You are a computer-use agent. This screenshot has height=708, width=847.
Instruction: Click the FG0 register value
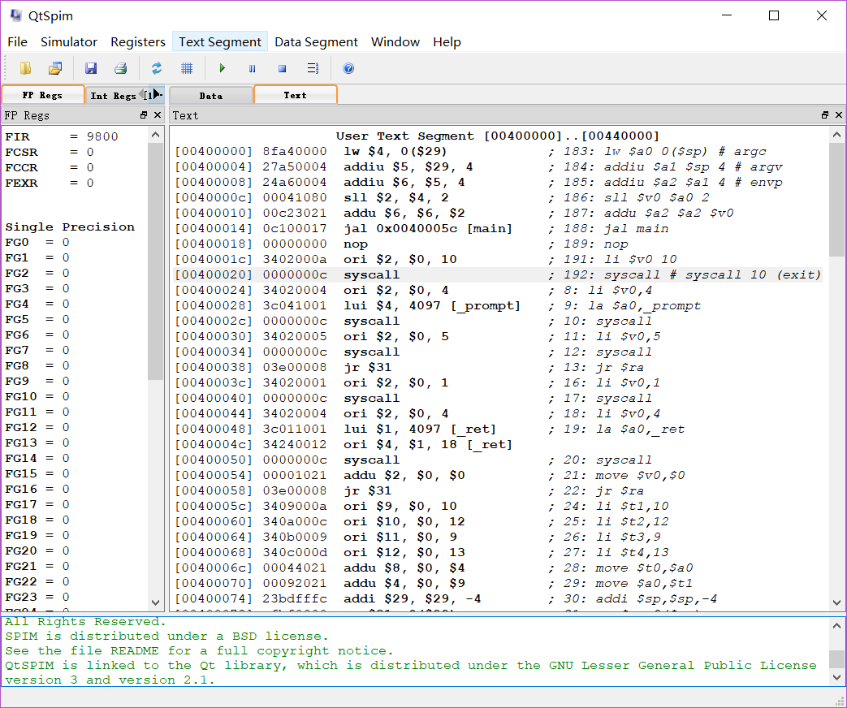coord(65,243)
